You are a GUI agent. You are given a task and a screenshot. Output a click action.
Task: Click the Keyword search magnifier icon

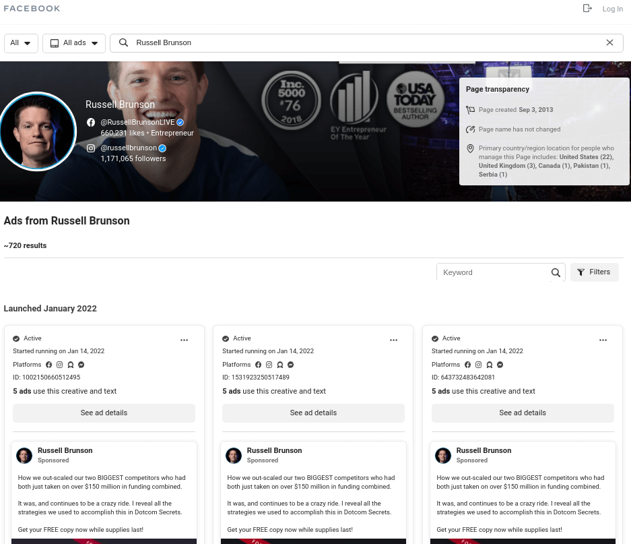[556, 273]
